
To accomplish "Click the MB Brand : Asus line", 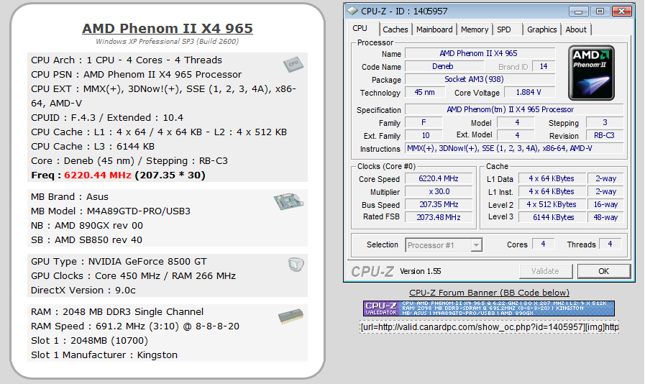I will (x=70, y=197).
